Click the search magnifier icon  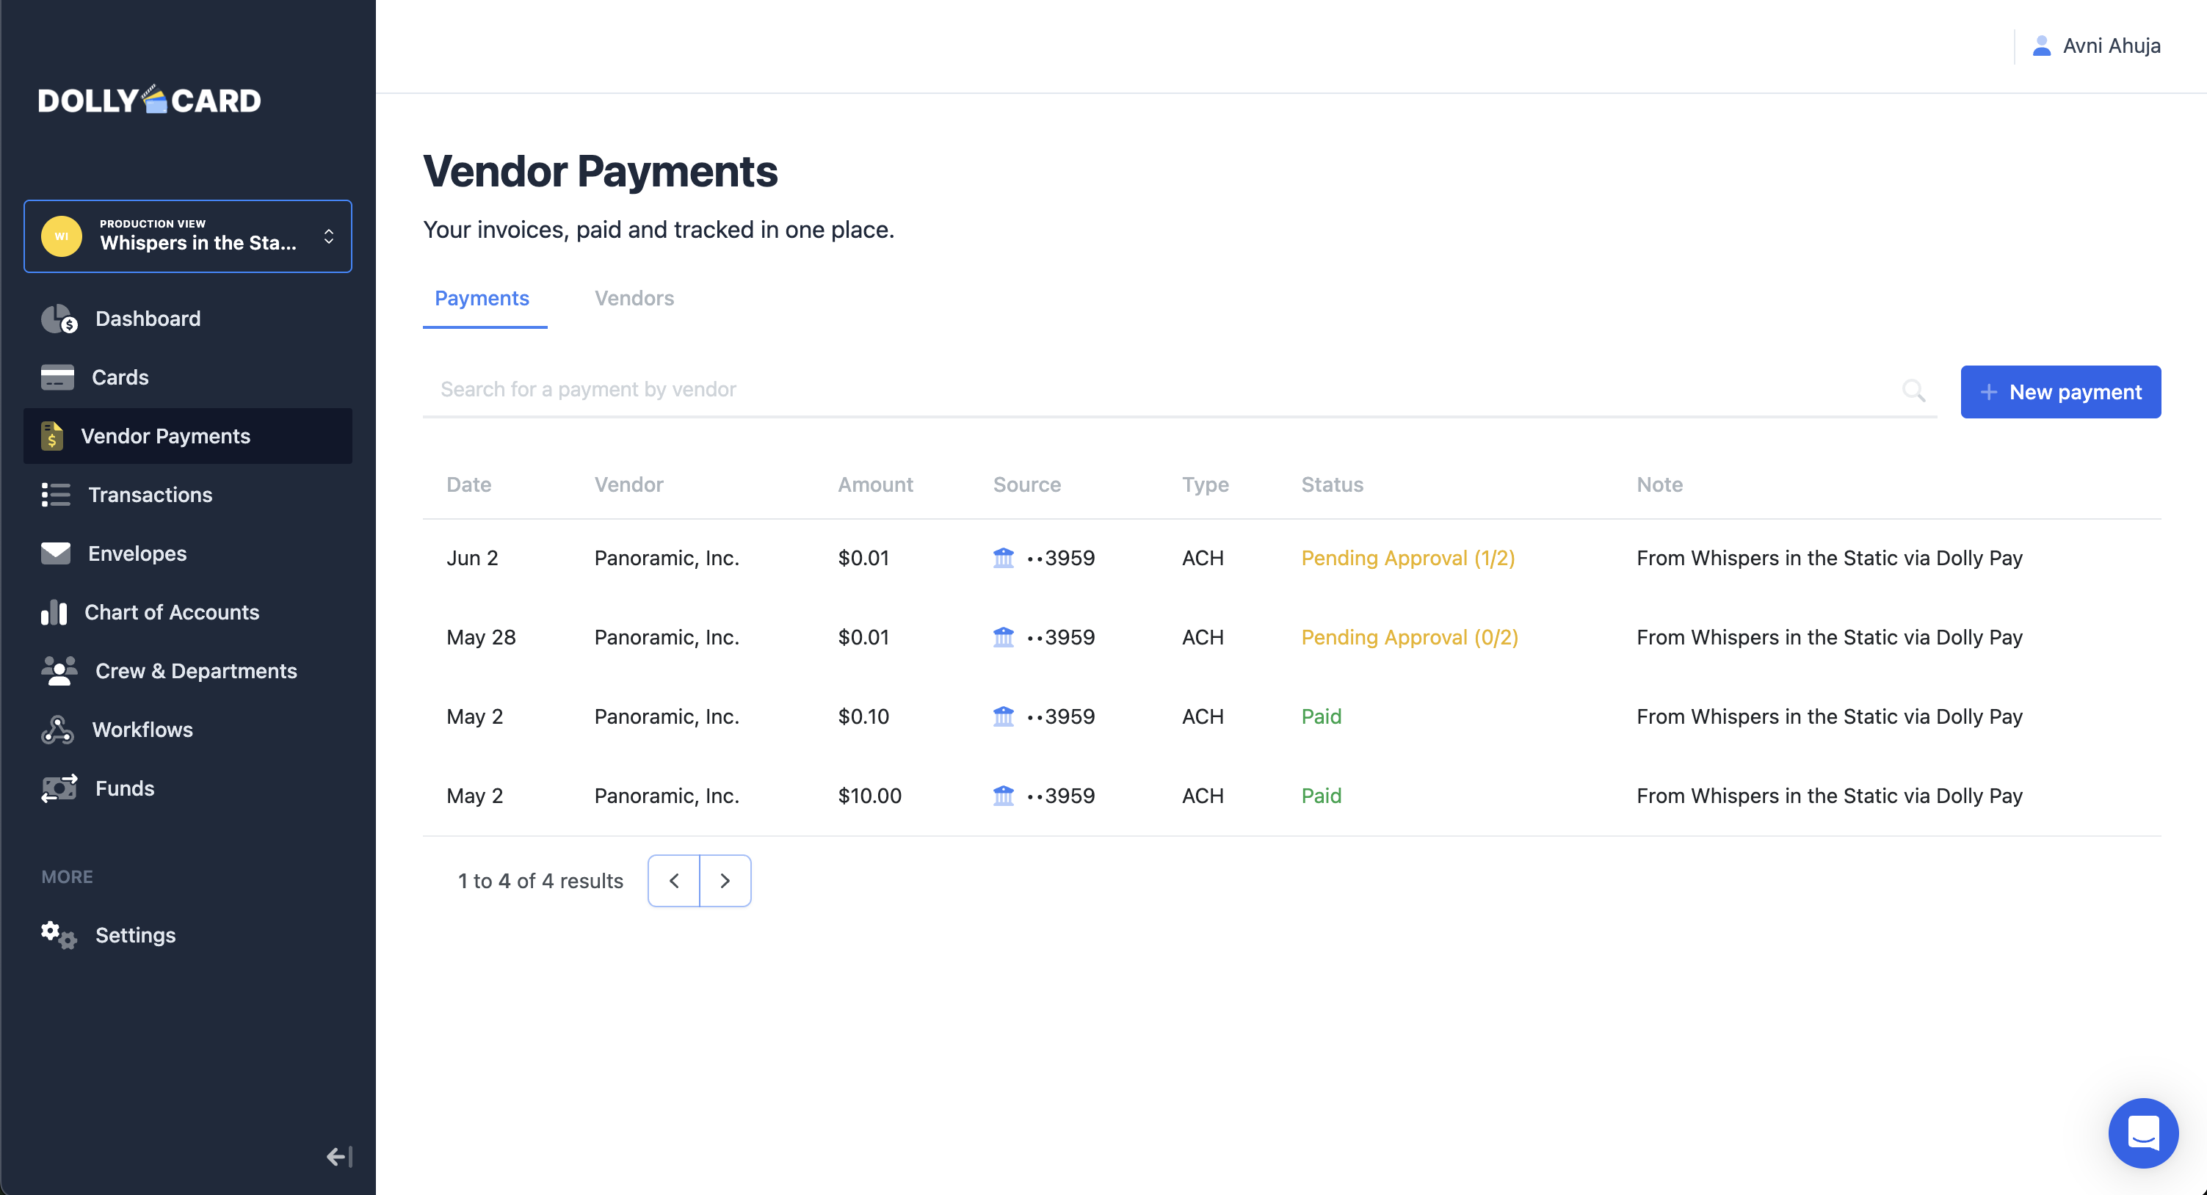pos(1913,391)
